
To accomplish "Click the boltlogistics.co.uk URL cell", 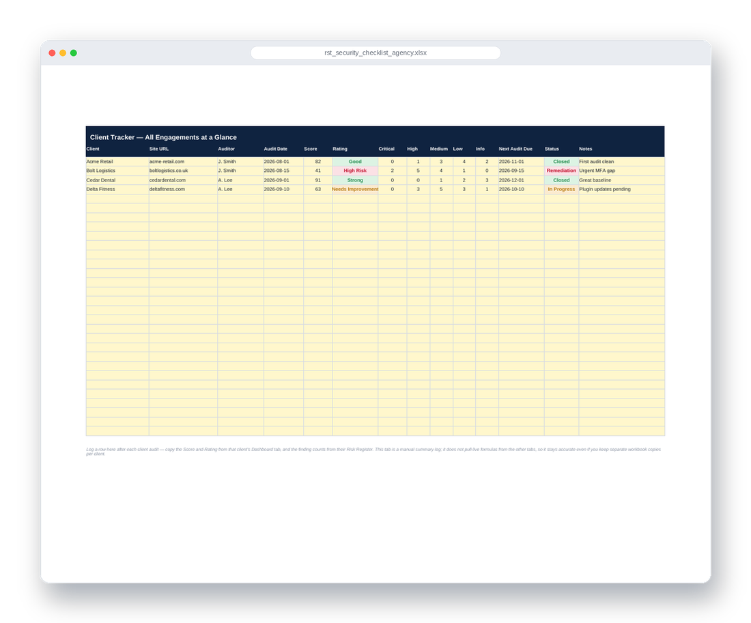I will (184, 171).
